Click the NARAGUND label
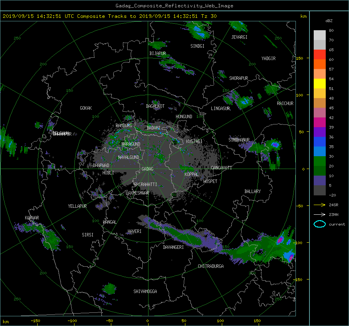 click(x=131, y=144)
